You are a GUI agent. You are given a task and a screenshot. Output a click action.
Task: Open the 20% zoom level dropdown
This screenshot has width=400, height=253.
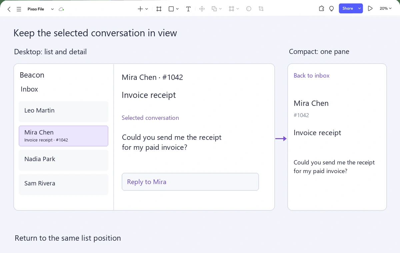click(x=386, y=9)
